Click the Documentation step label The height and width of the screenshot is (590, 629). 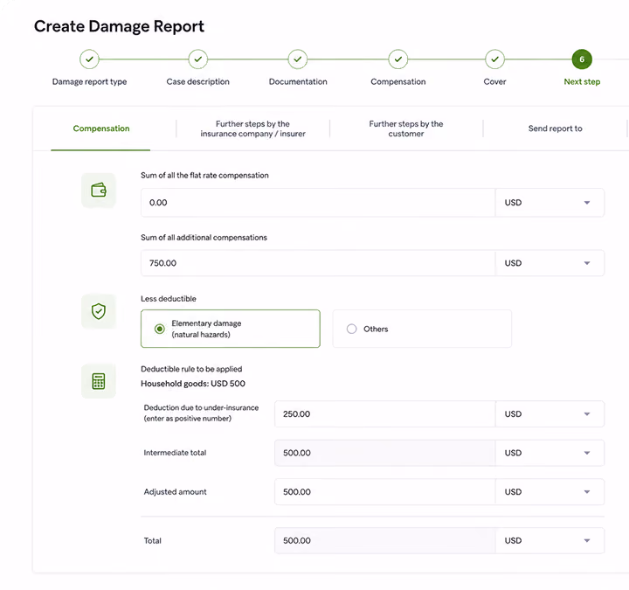pos(298,82)
